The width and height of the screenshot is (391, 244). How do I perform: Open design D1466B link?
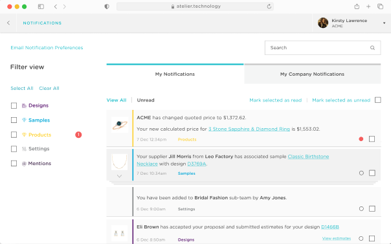pyautogui.click(x=330, y=227)
